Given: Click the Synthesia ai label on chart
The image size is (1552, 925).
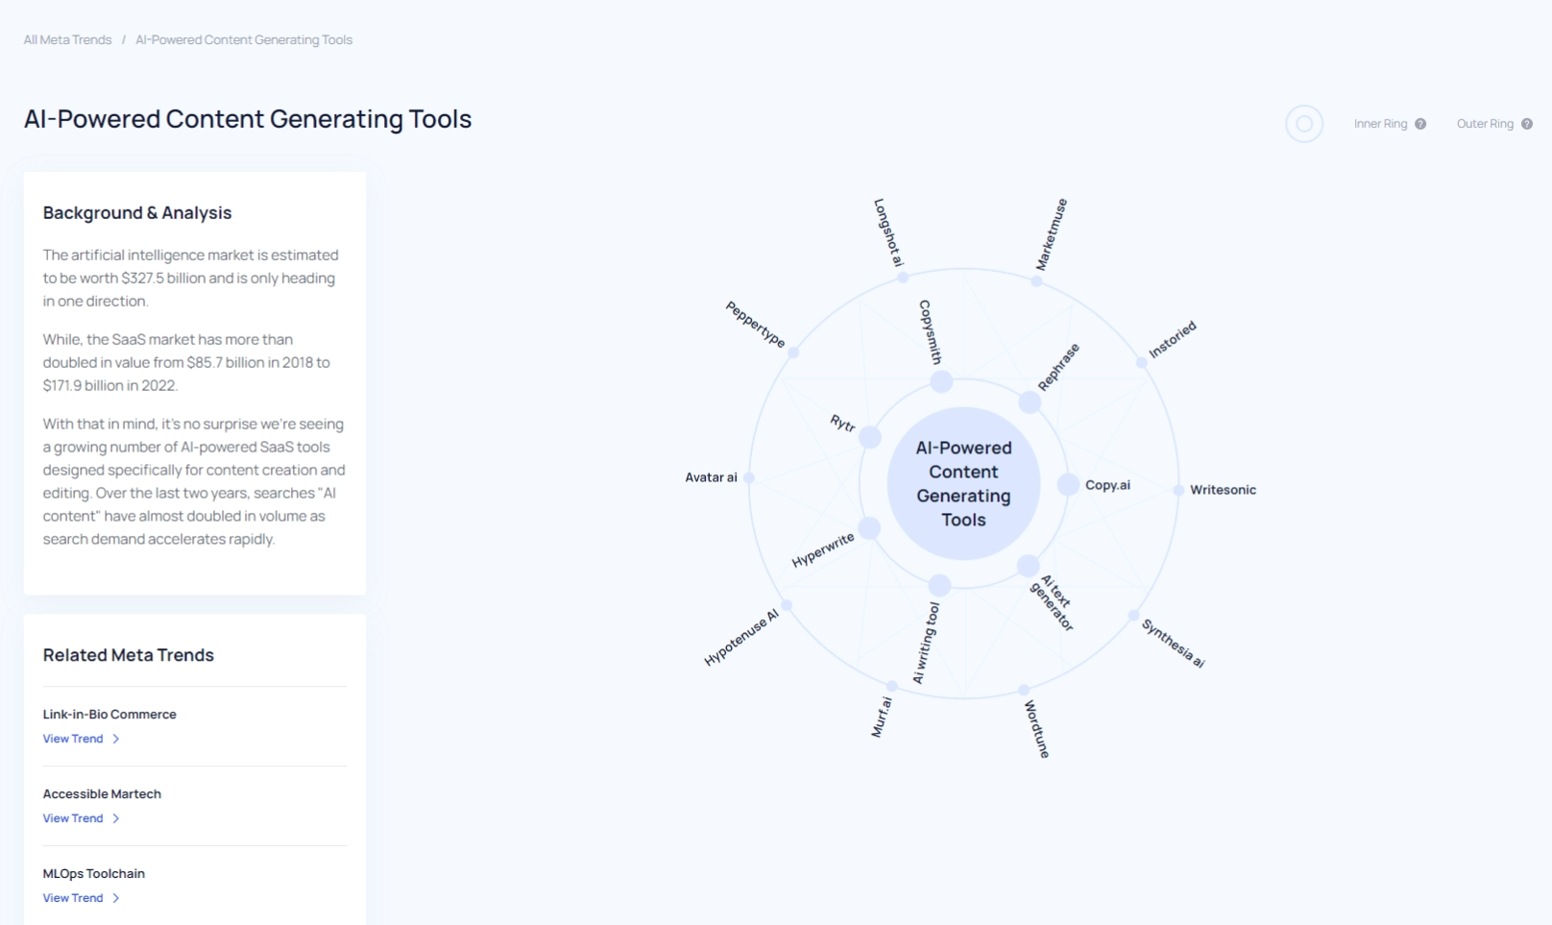Looking at the screenshot, I should coord(1173,643).
